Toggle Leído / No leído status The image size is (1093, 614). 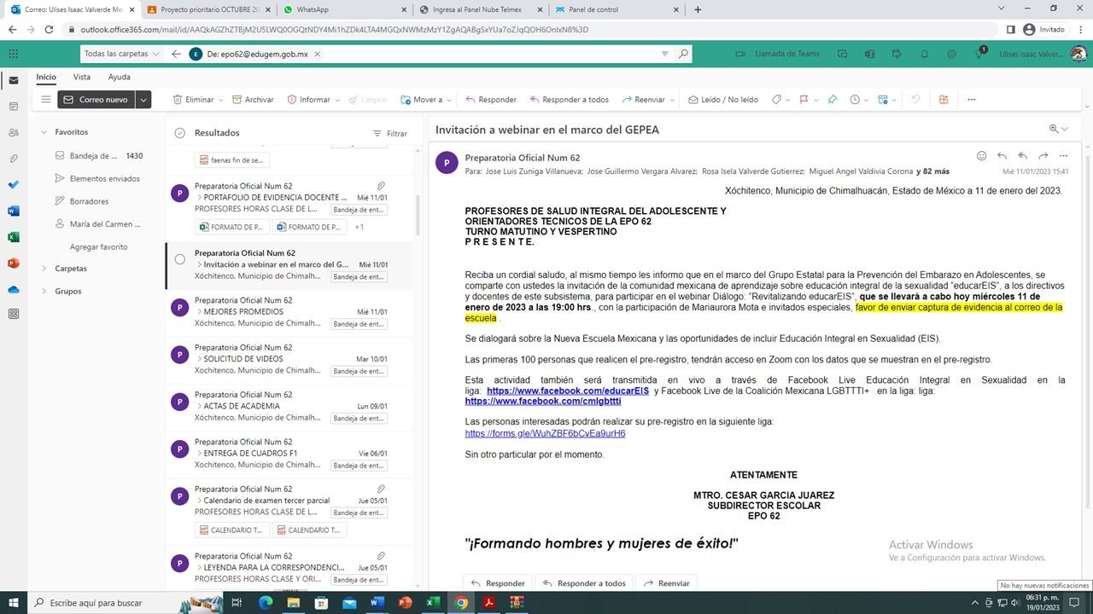coord(722,100)
